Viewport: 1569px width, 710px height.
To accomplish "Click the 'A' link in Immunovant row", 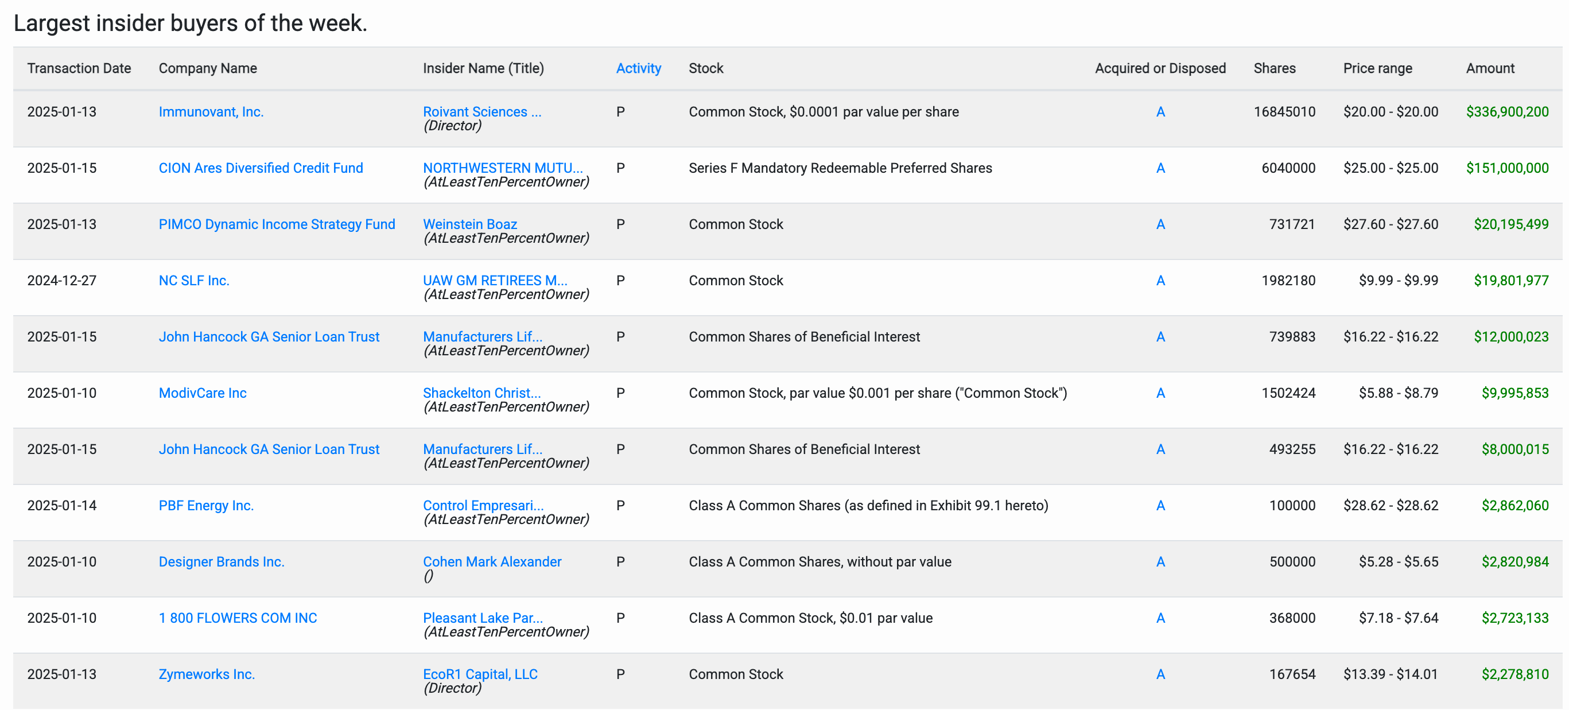I will pyautogui.click(x=1160, y=112).
